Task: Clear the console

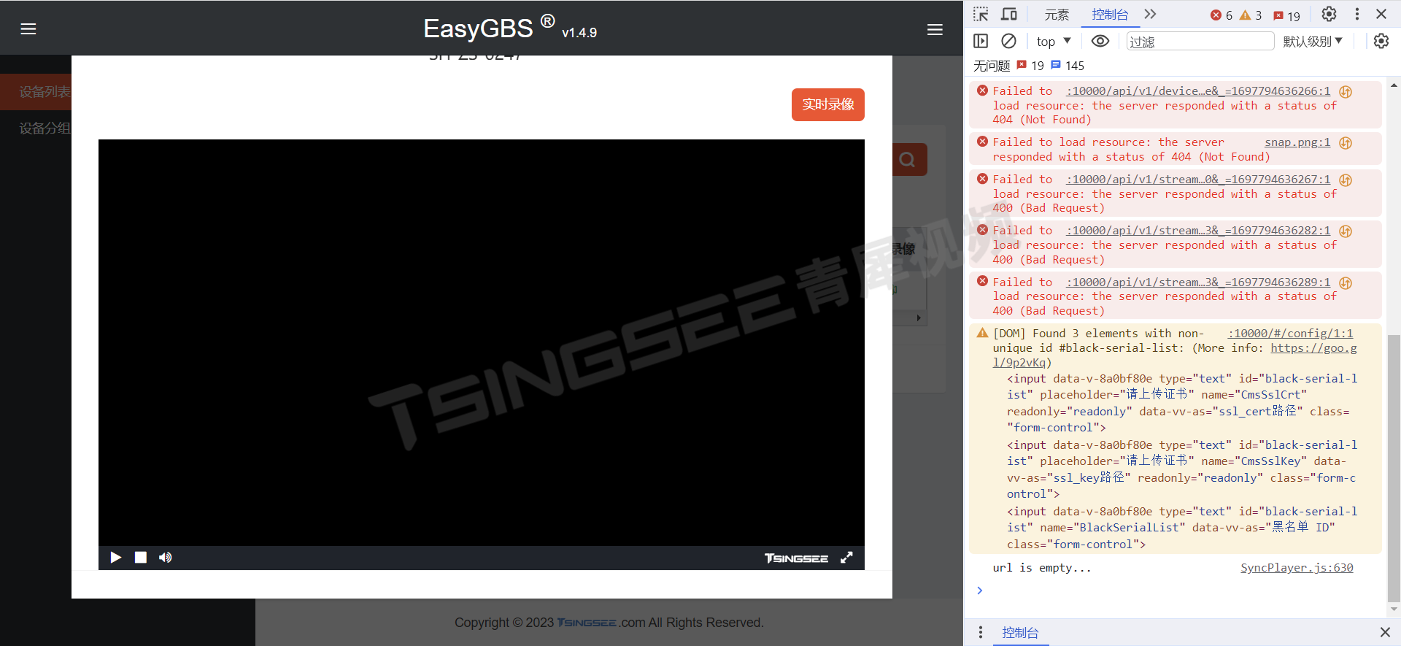Action: pos(1008,42)
